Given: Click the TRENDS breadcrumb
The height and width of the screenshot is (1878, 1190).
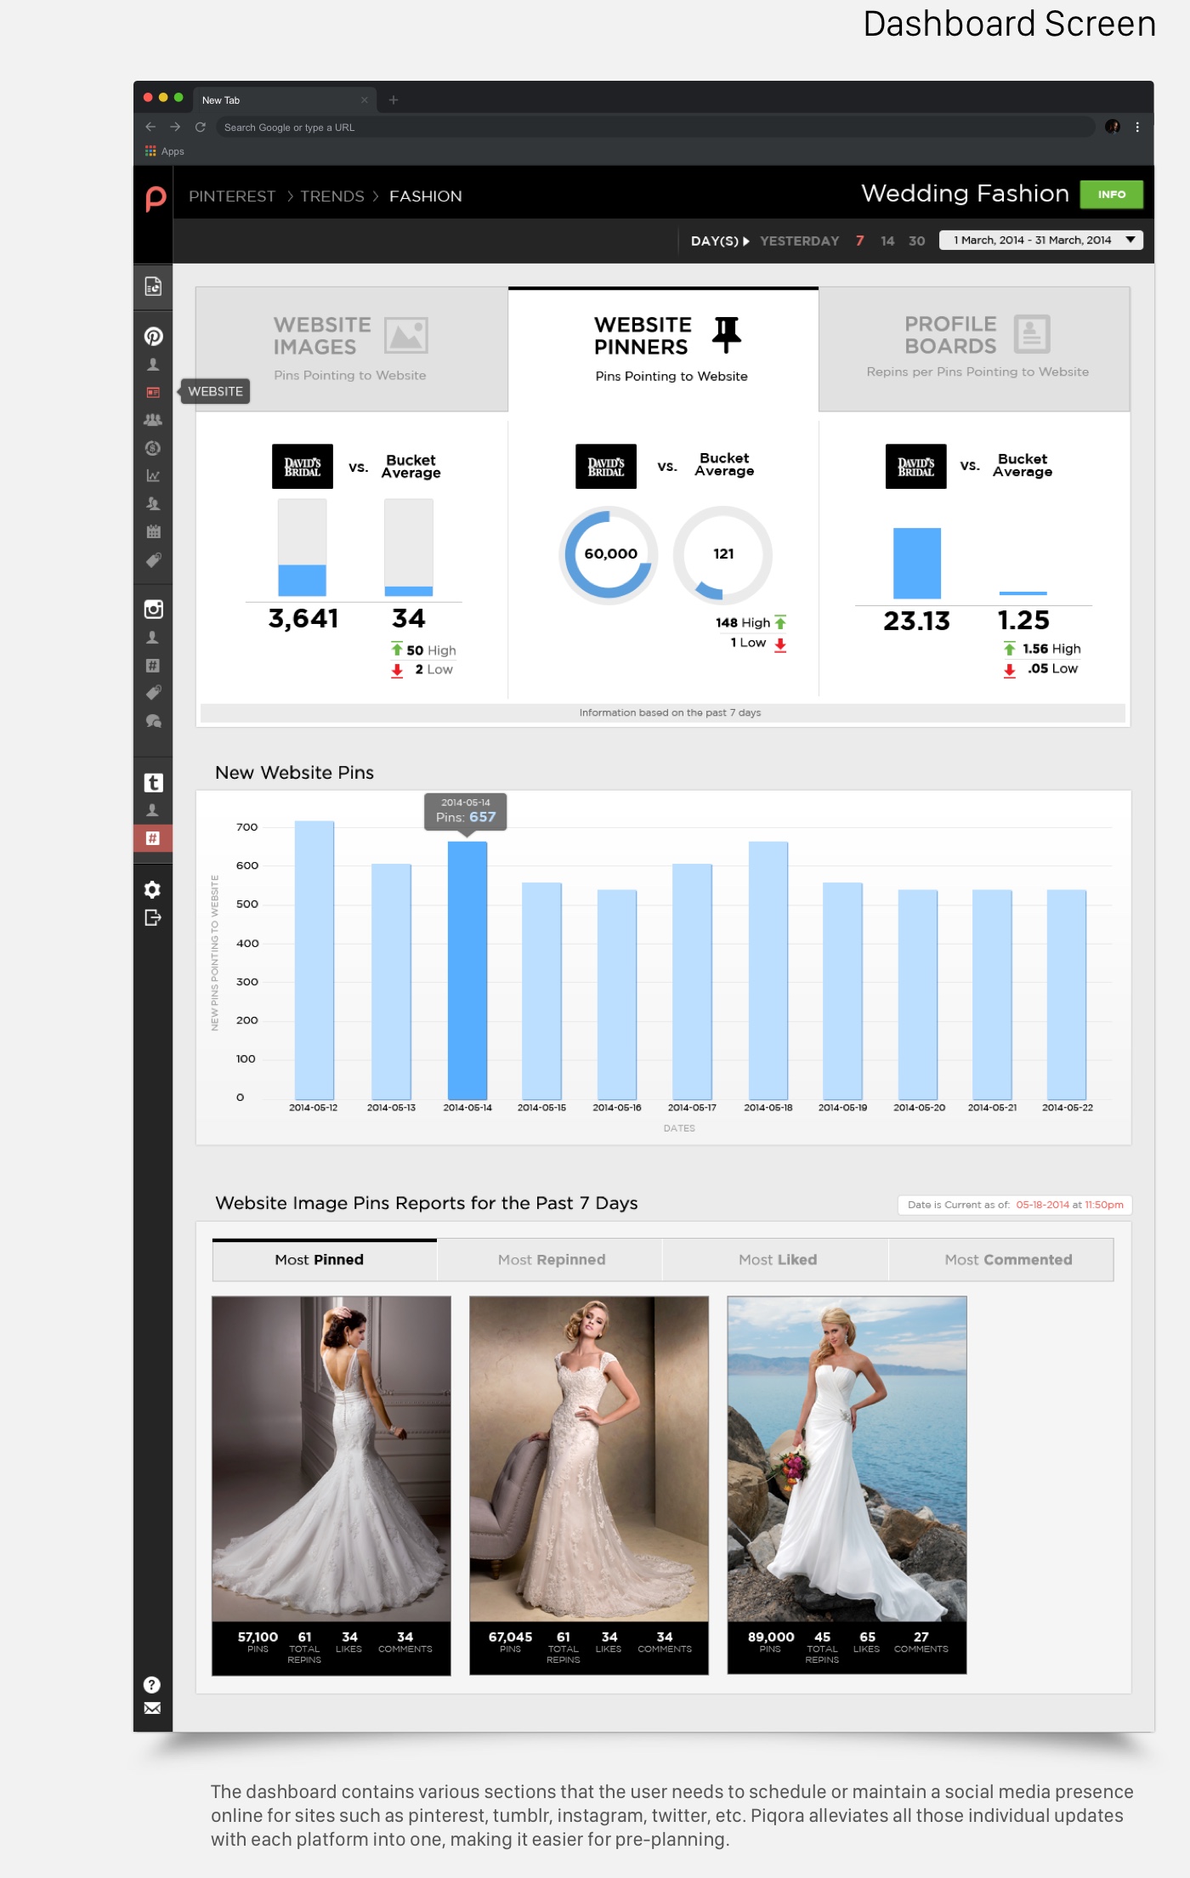Looking at the screenshot, I should point(331,196).
